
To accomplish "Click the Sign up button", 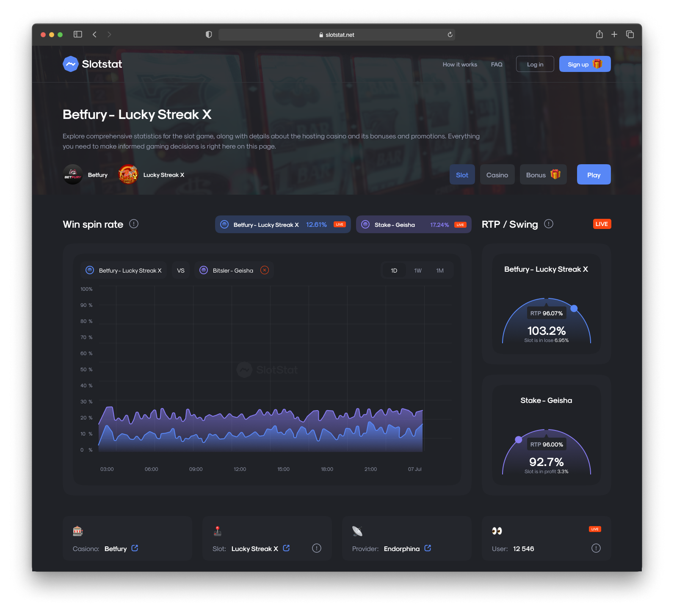I will 585,64.
